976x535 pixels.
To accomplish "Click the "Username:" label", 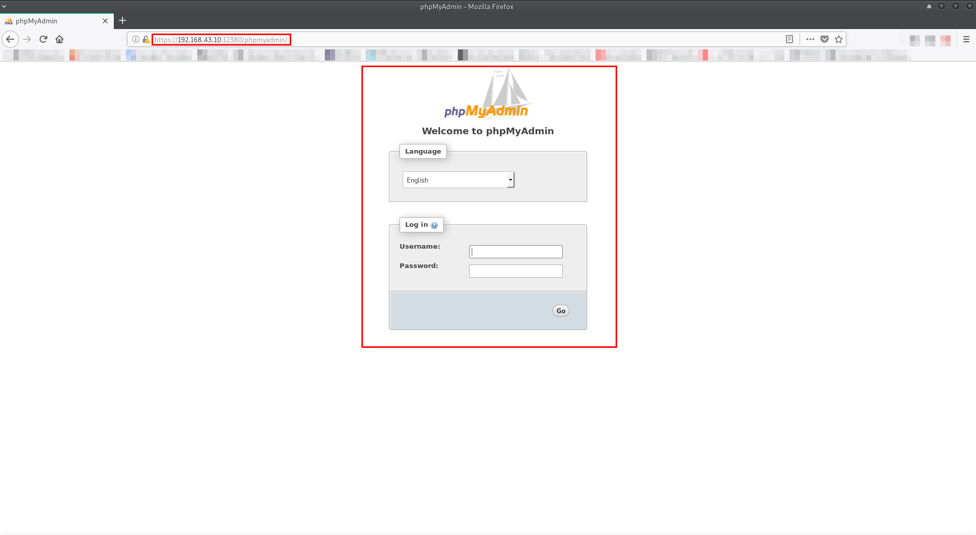I will coord(420,247).
